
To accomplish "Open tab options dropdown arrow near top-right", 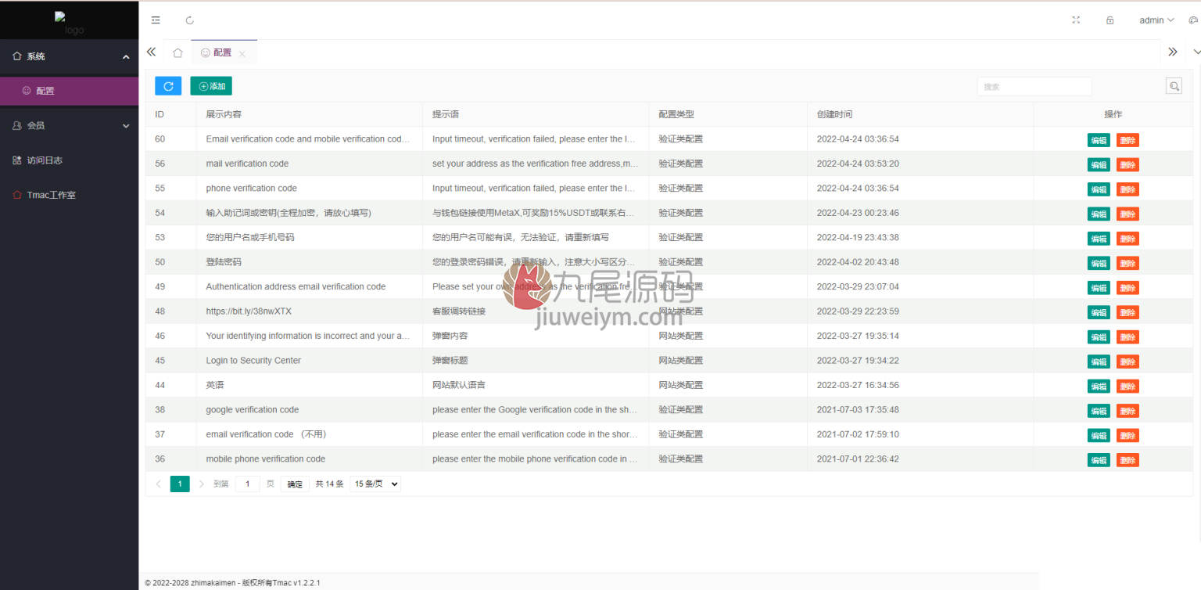I will click(1196, 52).
